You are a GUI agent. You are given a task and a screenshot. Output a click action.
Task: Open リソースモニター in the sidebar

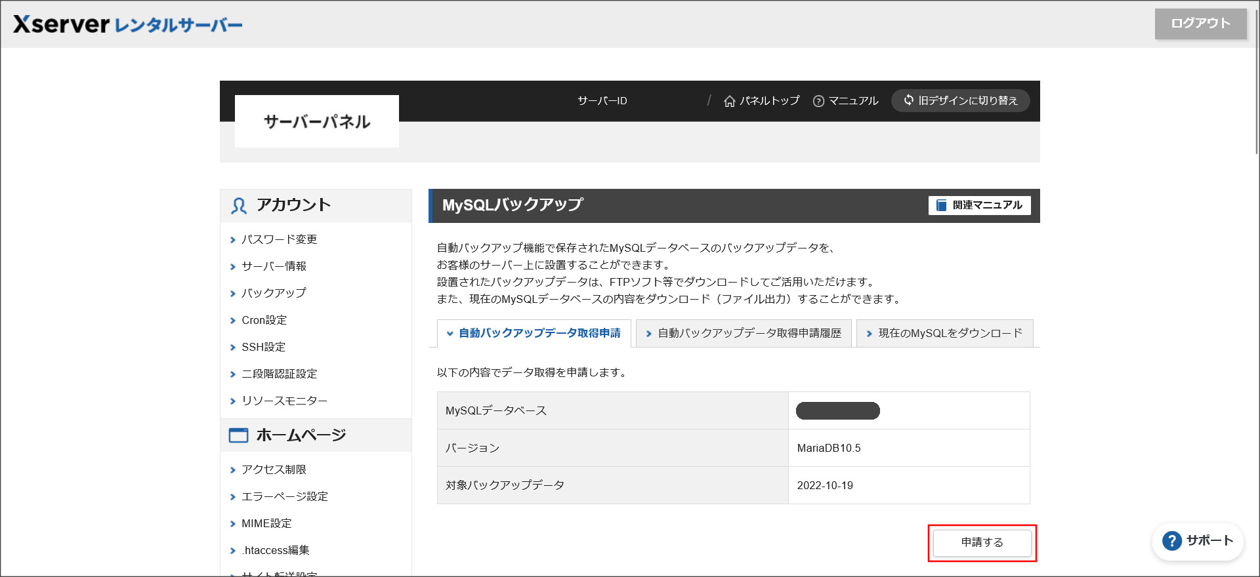coord(284,401)
